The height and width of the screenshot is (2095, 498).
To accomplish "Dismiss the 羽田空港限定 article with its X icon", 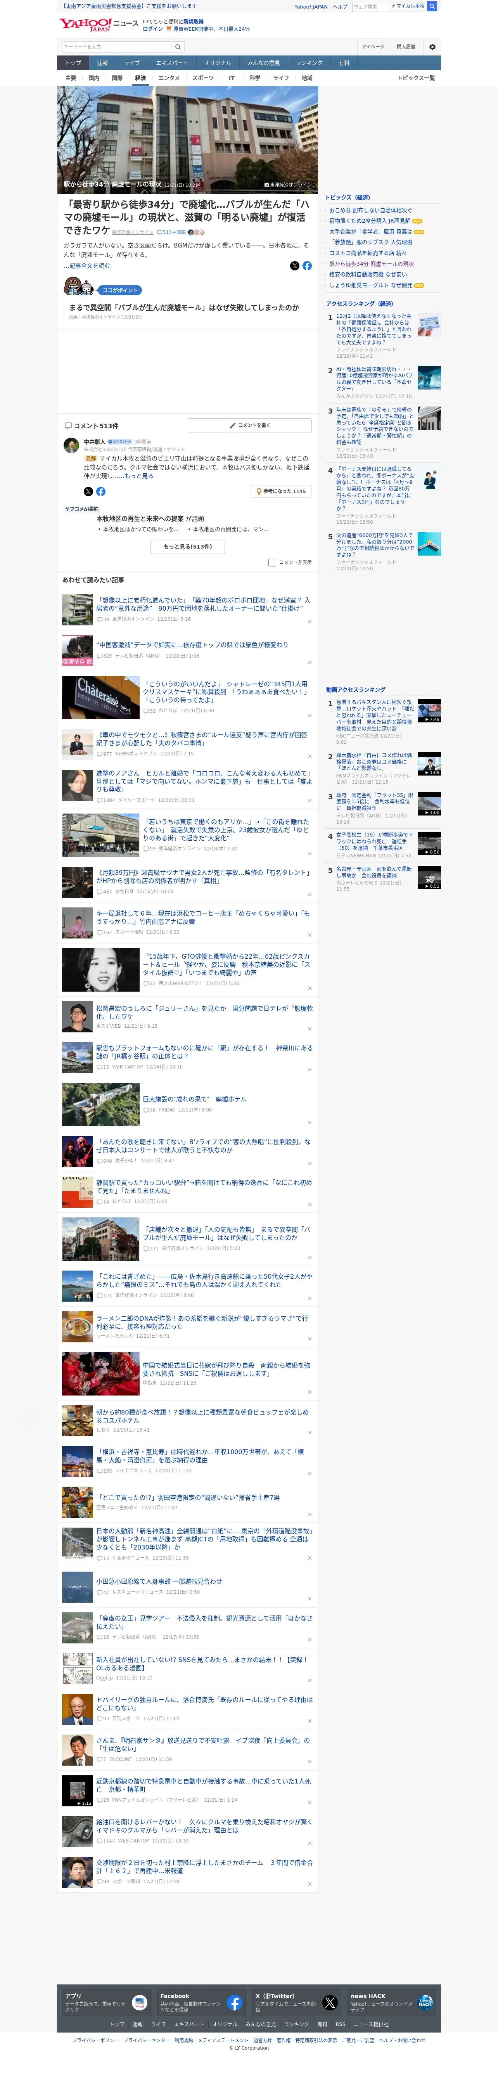I will pyautogui.click(x=310, y=1514).
